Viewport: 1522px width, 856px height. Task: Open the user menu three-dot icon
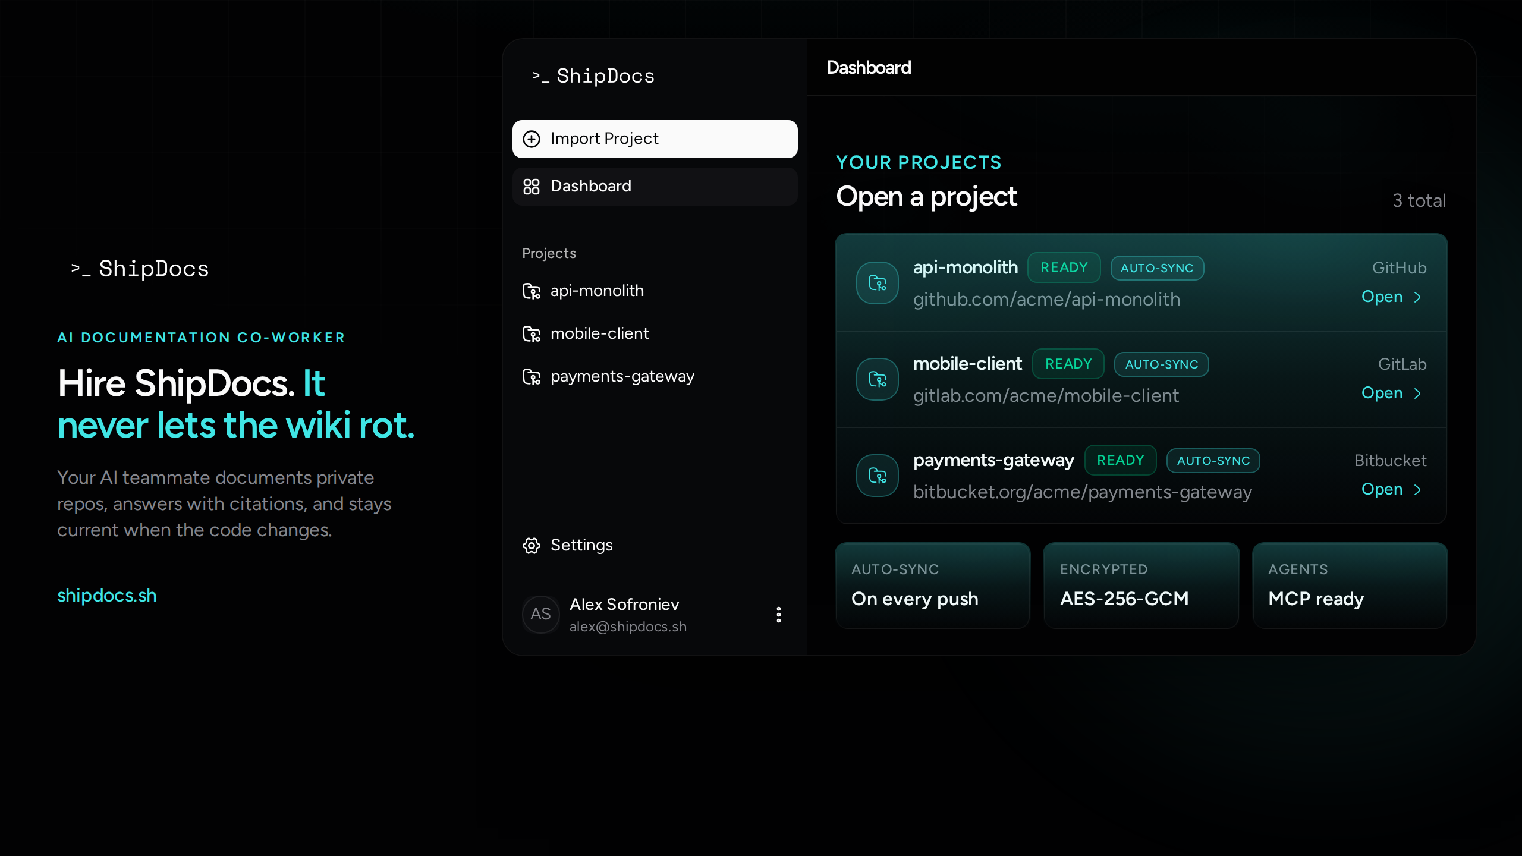778,615
